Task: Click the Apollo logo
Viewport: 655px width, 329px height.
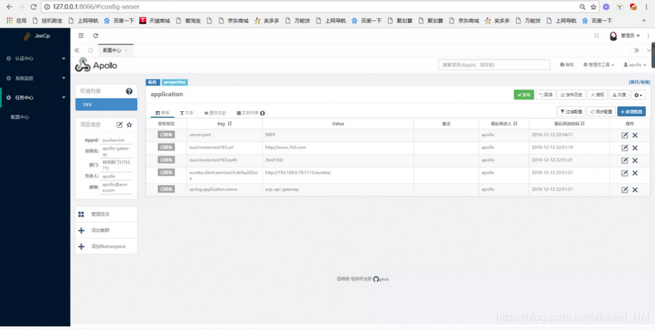Action: click(x=96, y=65)
